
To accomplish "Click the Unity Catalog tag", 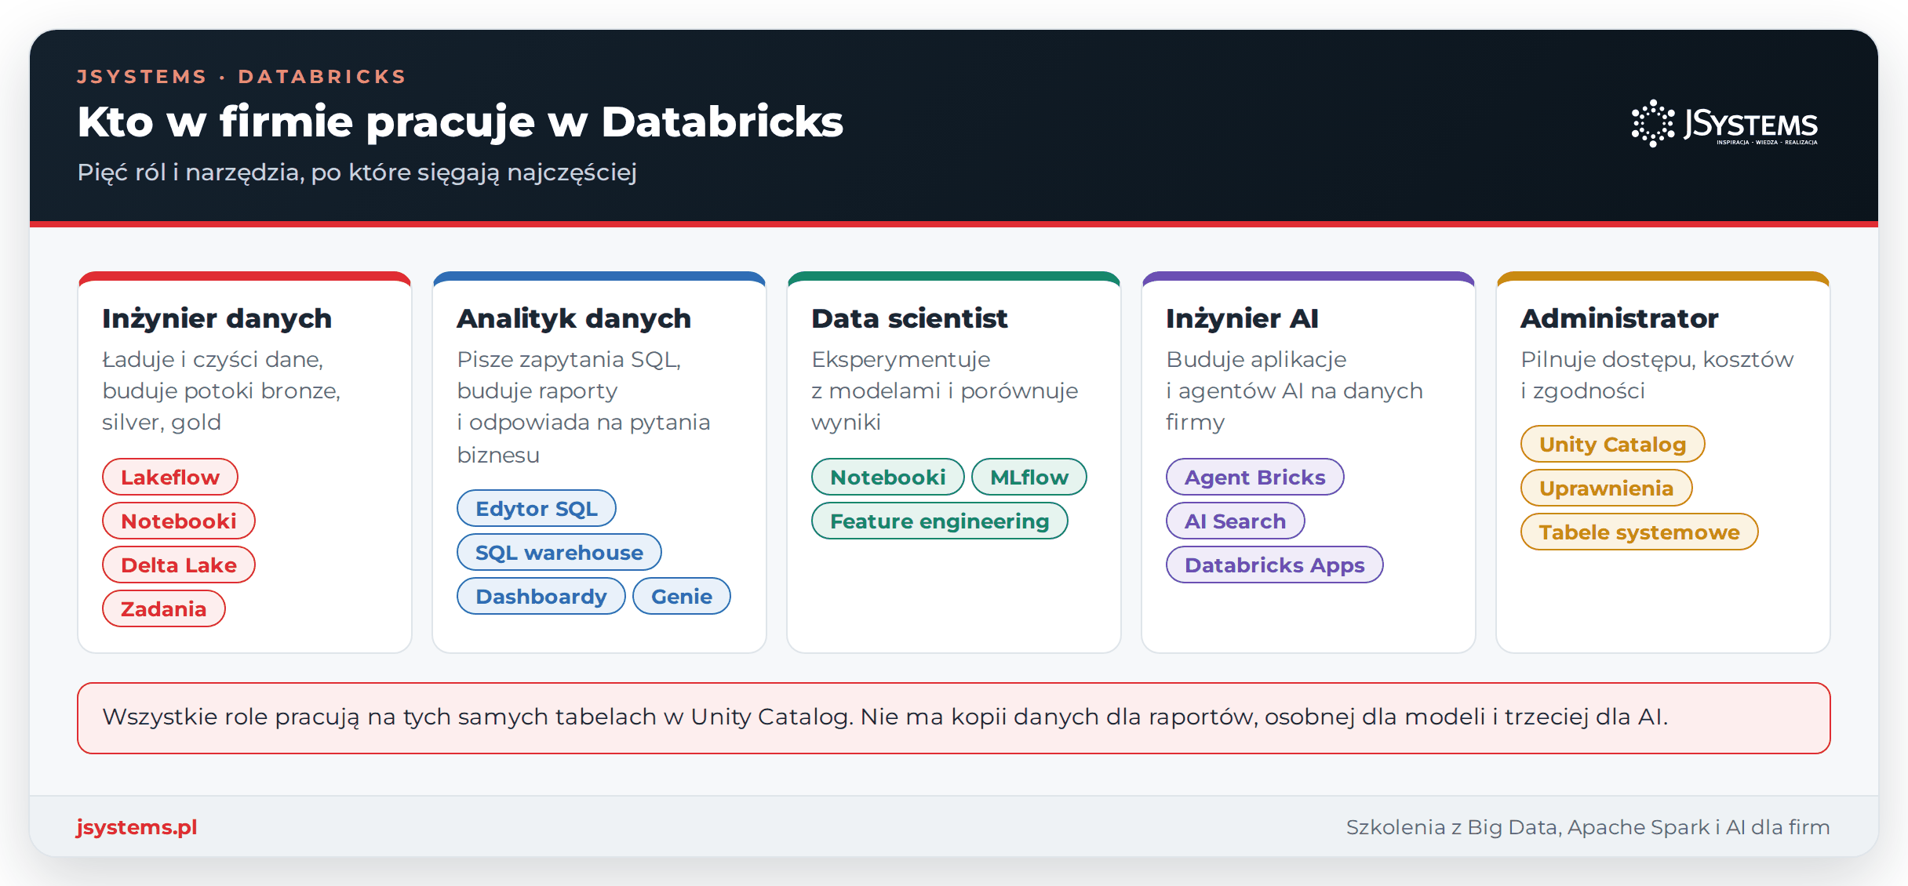I will tap(1613, 444).
